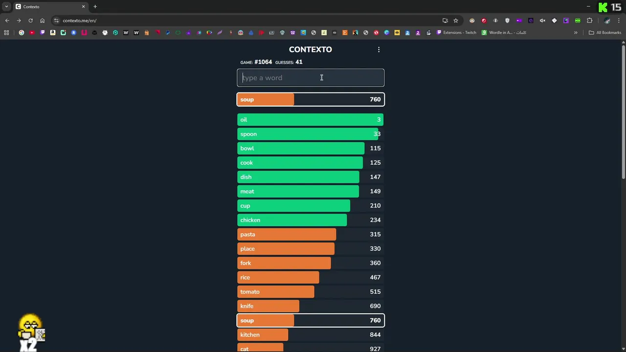Open the YouTube bookmark icon
Screen dimensions: 626x352
point(32,33)
